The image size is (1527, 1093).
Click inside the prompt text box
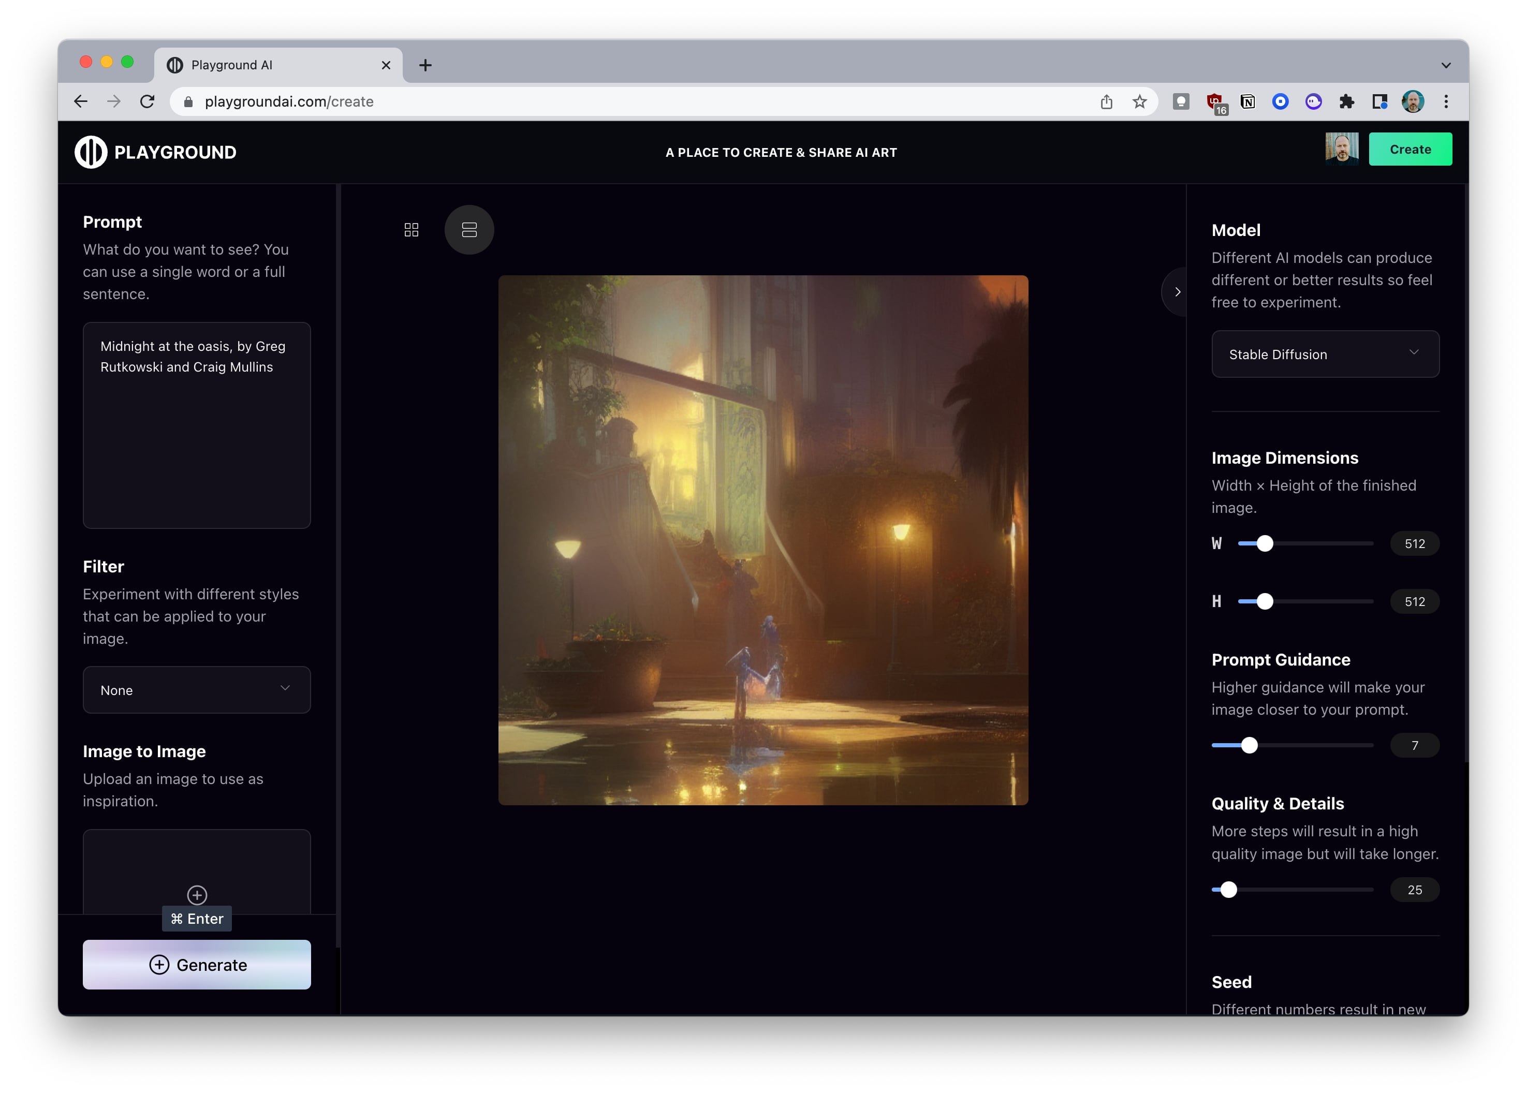tap(197, 424)
